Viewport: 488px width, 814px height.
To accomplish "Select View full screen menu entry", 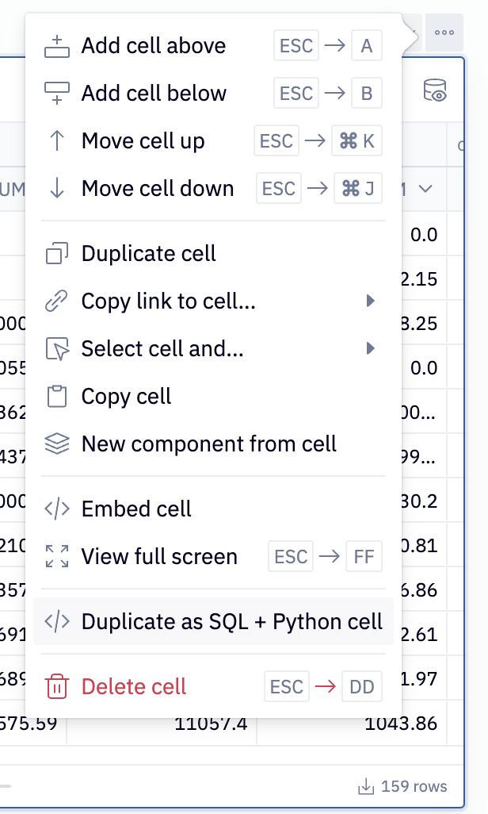I will (x=158, y=557).
